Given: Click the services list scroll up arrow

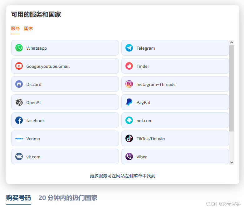Looking at the screenshot, I should pos(232,42).
